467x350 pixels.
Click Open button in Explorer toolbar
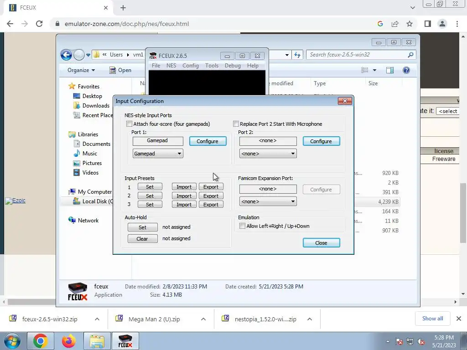click(120, 70)
